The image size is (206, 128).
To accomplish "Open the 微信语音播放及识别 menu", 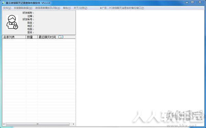I will point(48,8).
